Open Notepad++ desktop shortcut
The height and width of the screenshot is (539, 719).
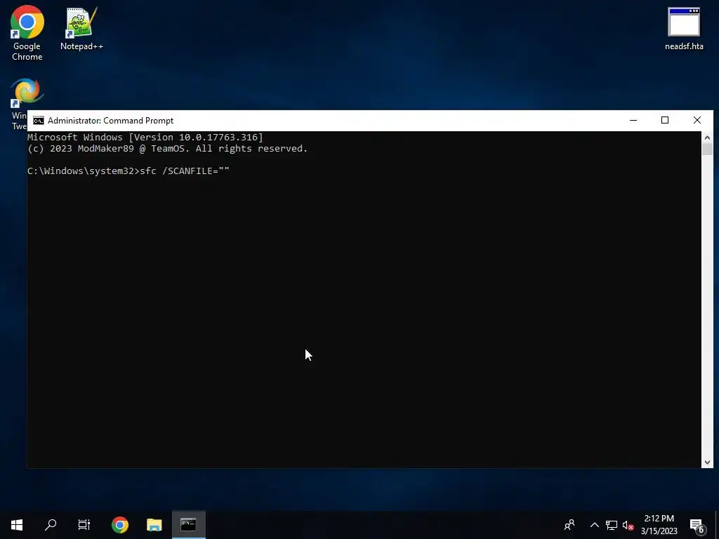(81, 28)
